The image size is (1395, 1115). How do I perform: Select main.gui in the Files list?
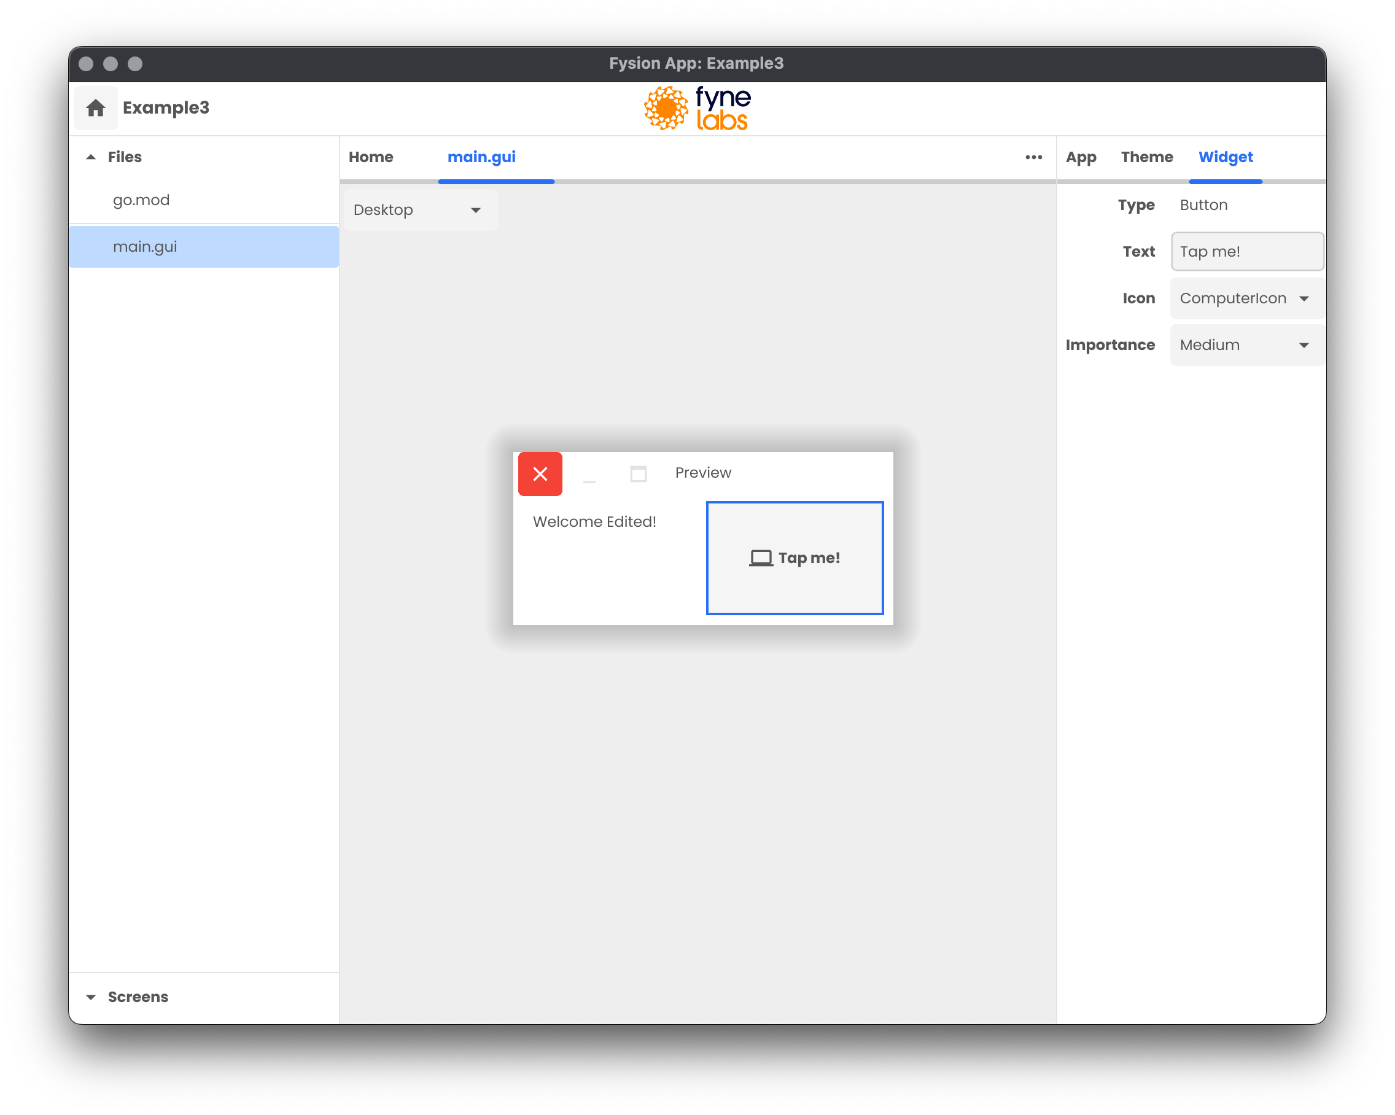(145, 247)
